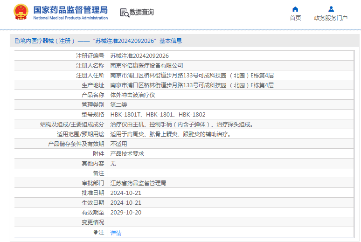Click the 其他内容 row label
This screenshot has height=242, width=361.
tap(93, 164)
